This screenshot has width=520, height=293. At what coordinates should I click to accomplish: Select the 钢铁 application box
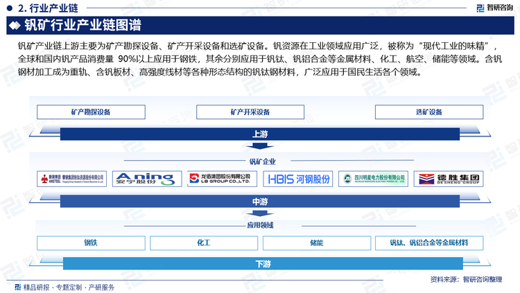click(91, 243)
